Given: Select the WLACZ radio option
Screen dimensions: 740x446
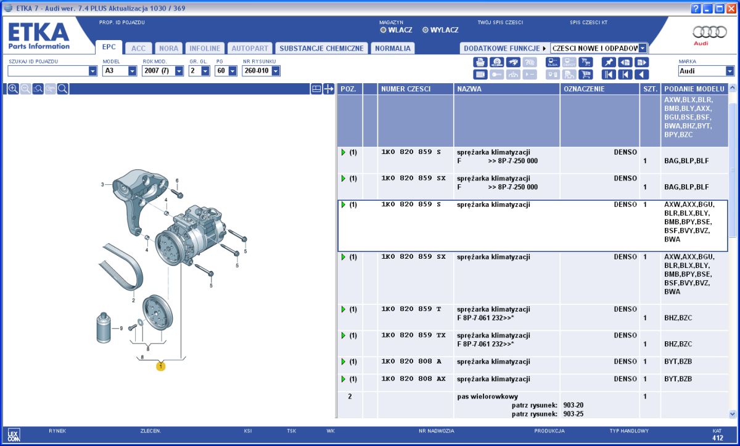Looking at the screenshot, I should tap(383, 30).
